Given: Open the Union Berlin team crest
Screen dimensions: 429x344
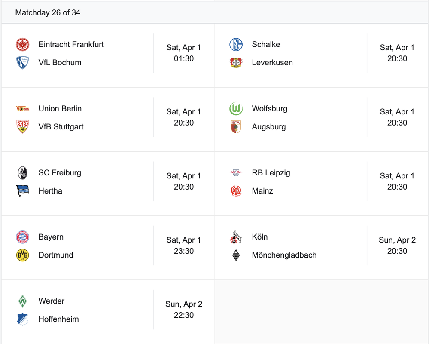Looking at the screenshot, I should pyautogui.click(x=22, y=109).
